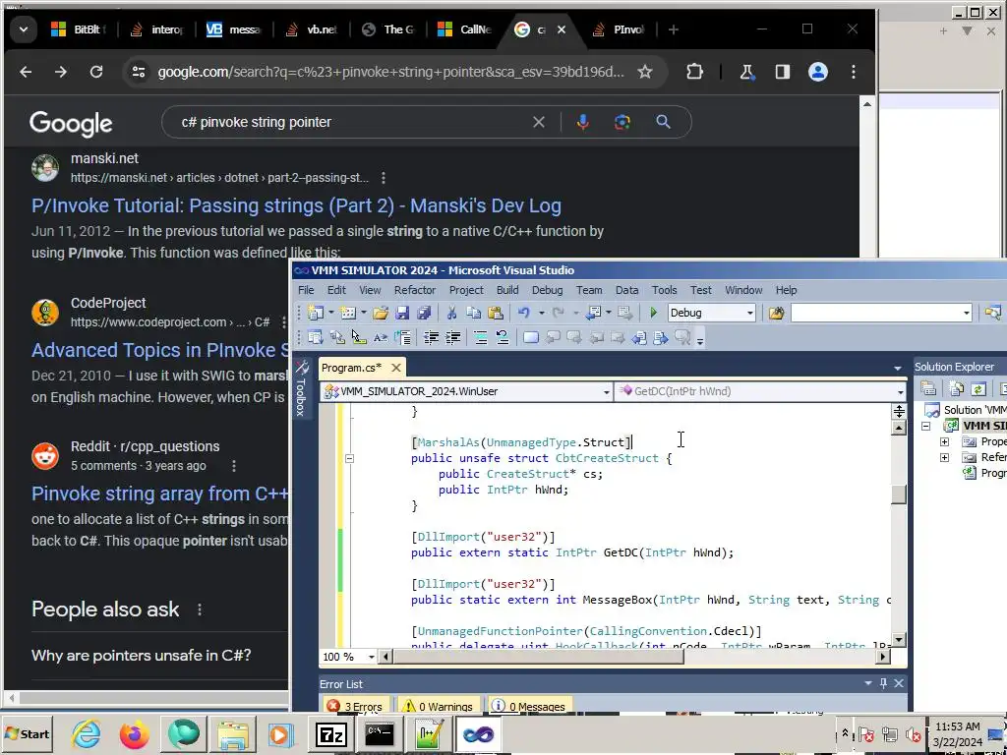
Task: Click the Paste clipboard icon
Action: click(x=496, y=313)
